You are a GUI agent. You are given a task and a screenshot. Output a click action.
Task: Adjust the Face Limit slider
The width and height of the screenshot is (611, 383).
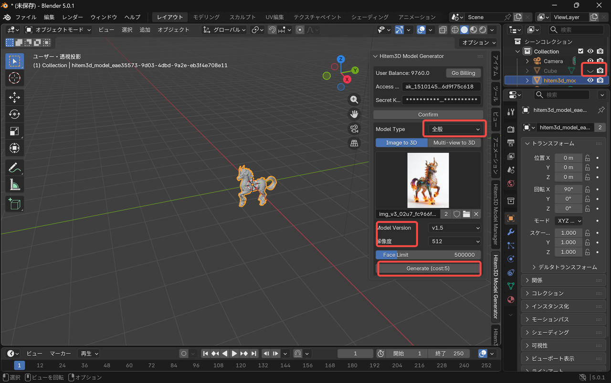[428, 254]
